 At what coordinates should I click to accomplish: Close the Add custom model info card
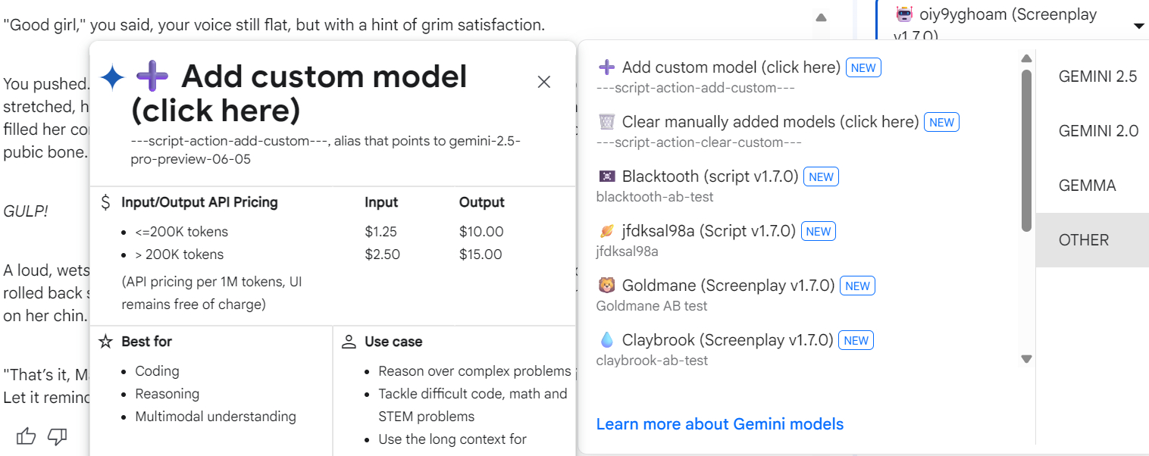click(x=544, y=82)
